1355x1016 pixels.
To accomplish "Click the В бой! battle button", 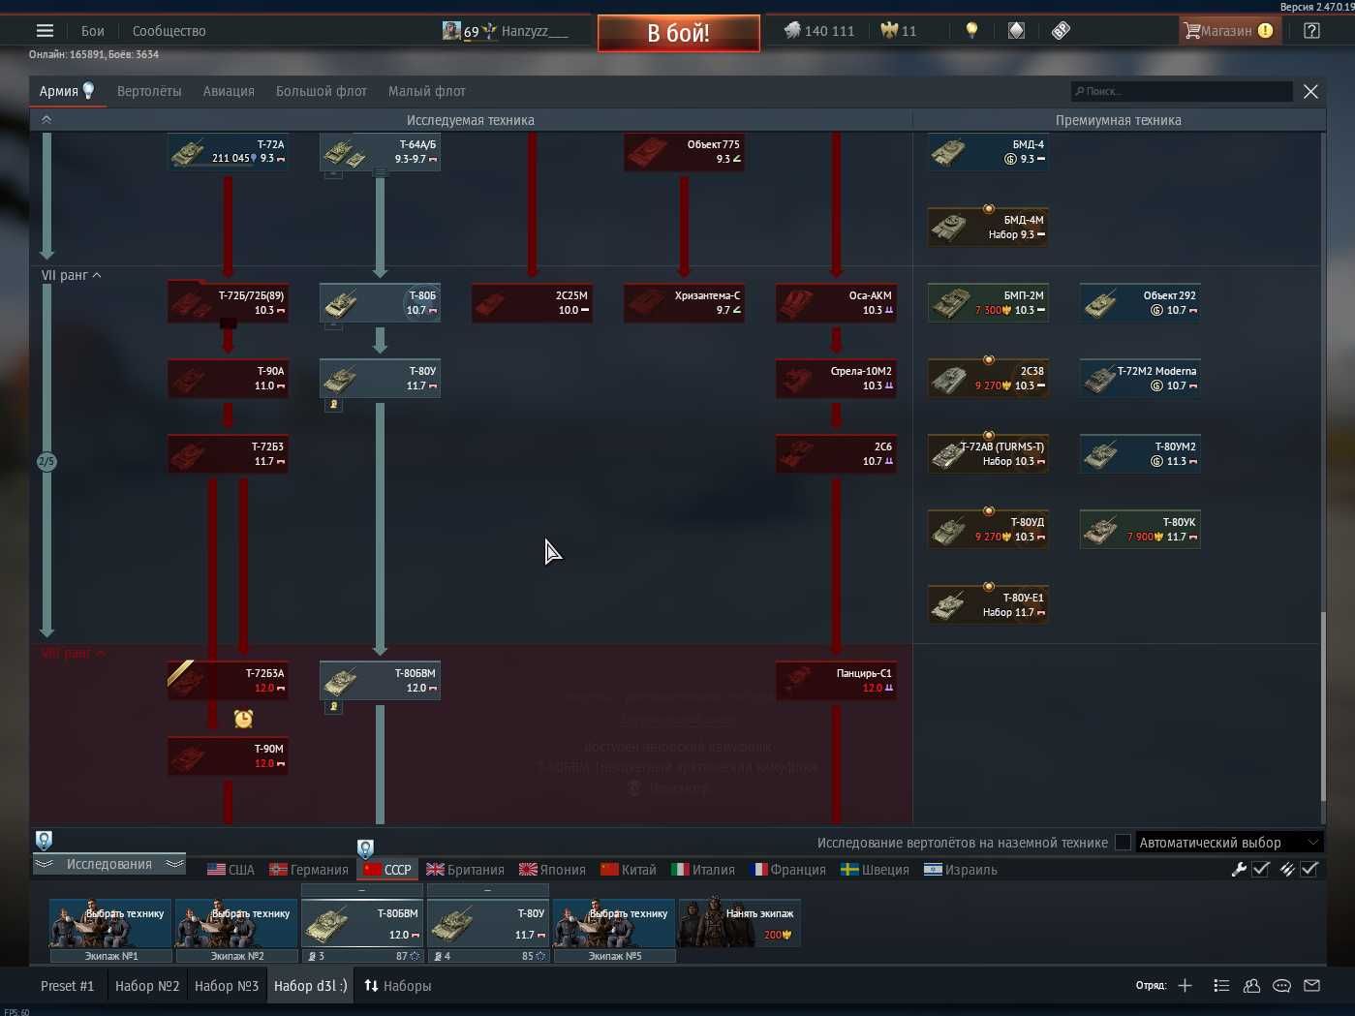I will 679,33.
